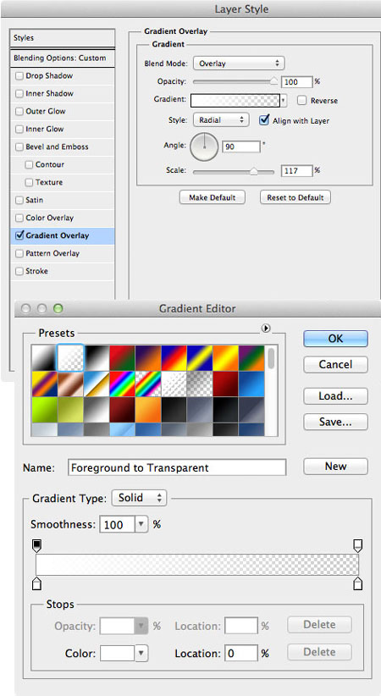
Task: Click the black opacity stop above gradient bar
Action: pos(37,545)
